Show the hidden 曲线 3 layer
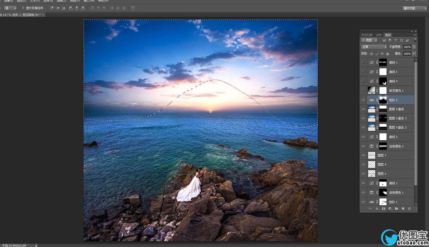The width and height of the screenshot is (429, 247). coord(363,72)
